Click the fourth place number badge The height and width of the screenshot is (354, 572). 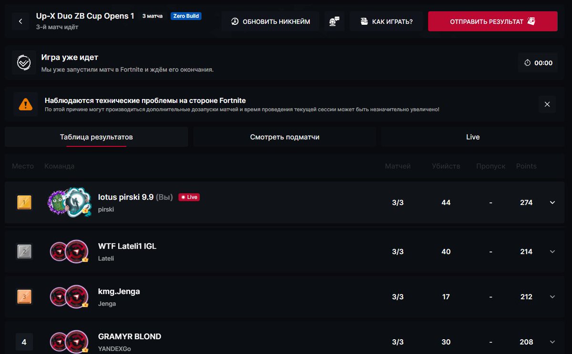click(x=24, y=342)
